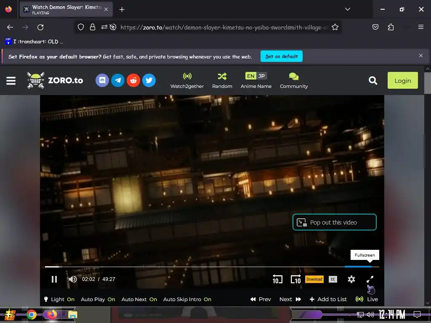The image size is (431, 323).
Task: Toggle CC closed captions
Action: point(333,279)
